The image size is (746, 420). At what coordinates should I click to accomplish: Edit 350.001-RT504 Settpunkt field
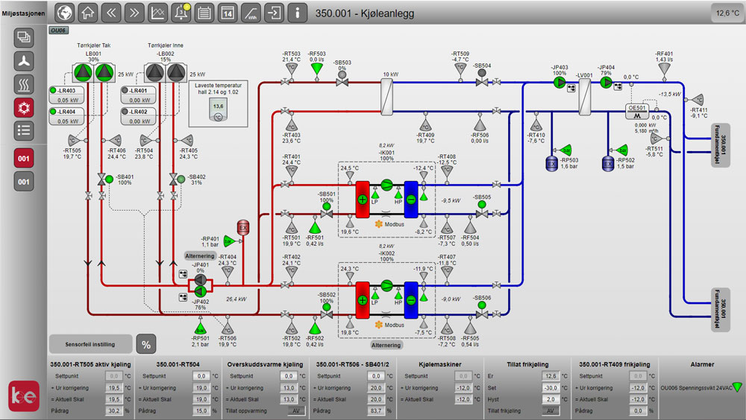coord(201,376)
